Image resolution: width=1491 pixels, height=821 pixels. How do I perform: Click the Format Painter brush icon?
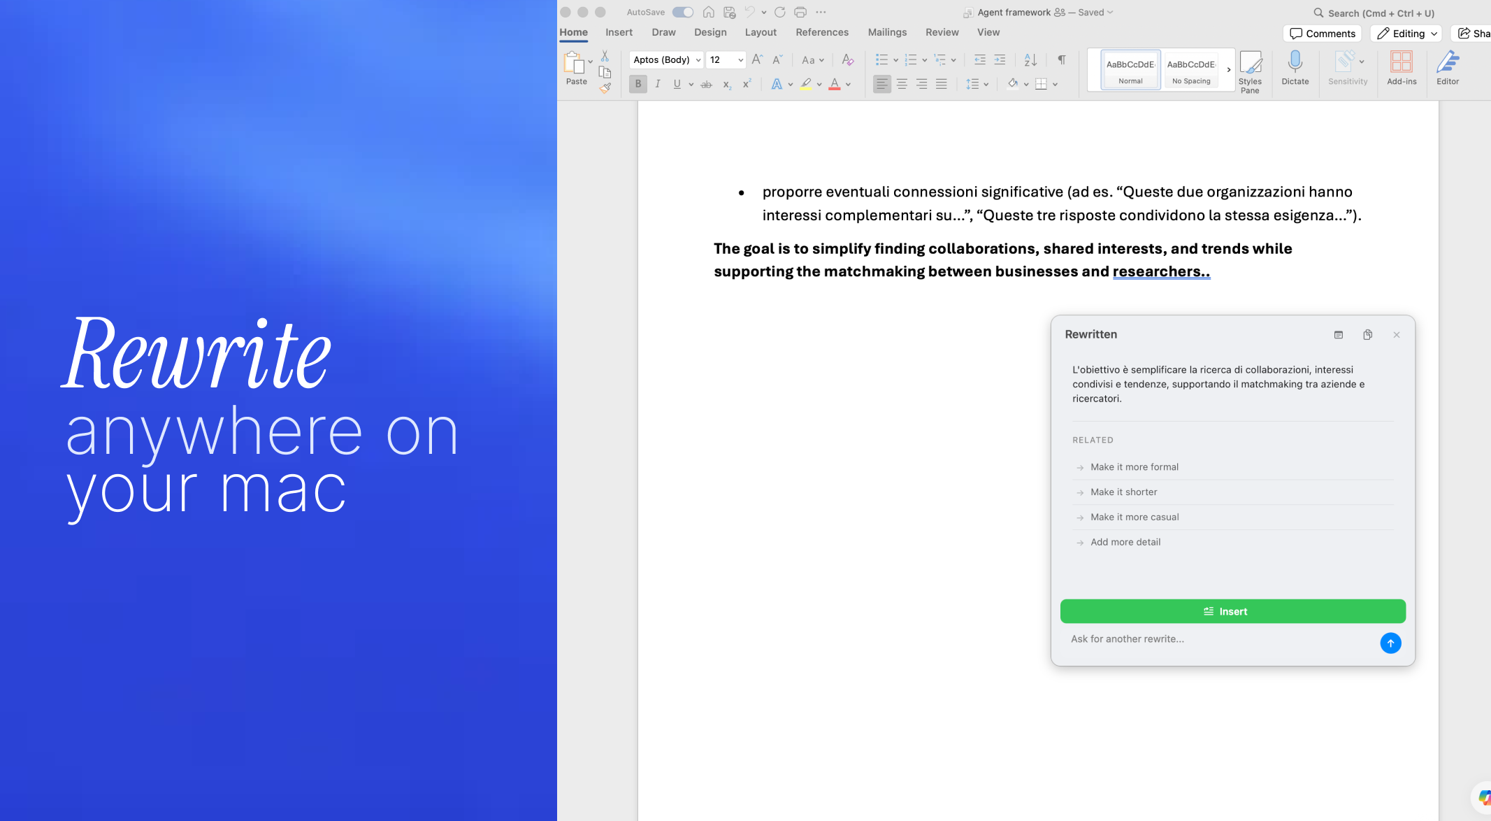pos(605,88)
